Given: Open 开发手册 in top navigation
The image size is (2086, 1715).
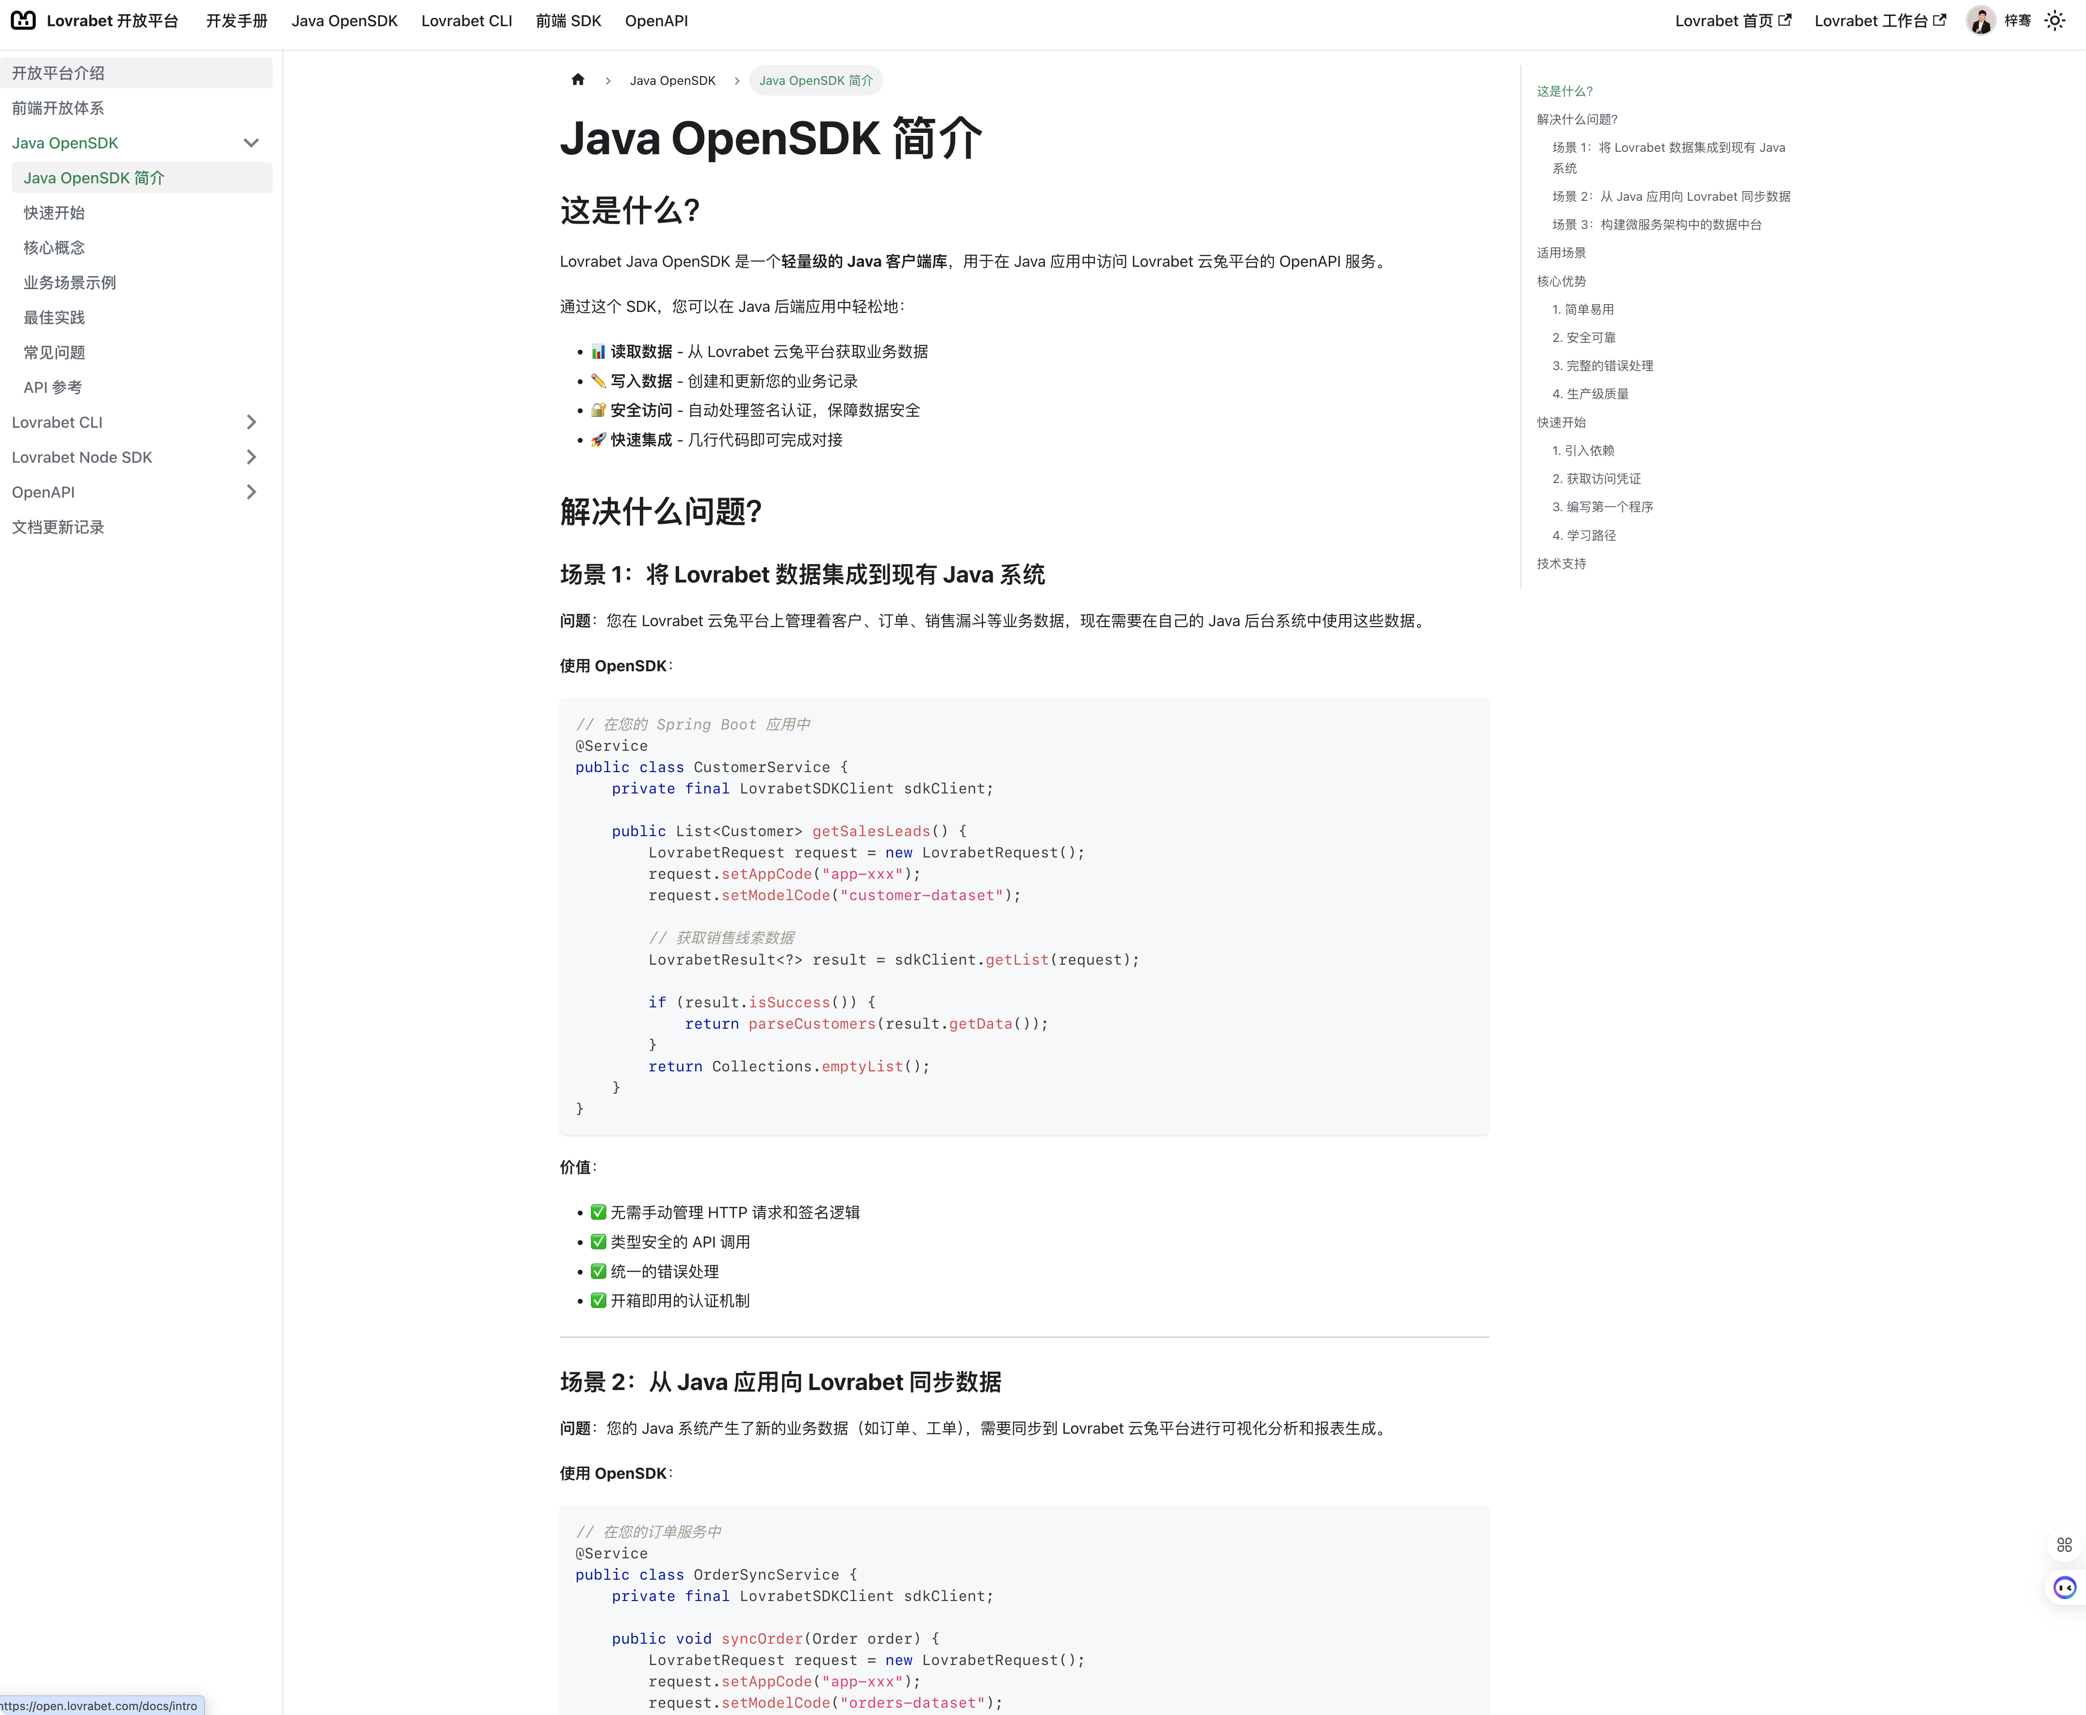Looking at the screenshot, I should (237, 21).
